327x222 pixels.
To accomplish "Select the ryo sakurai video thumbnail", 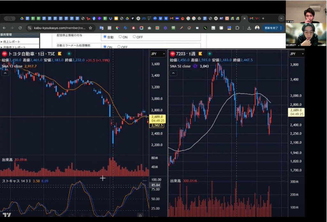I will tap(306, 34).
